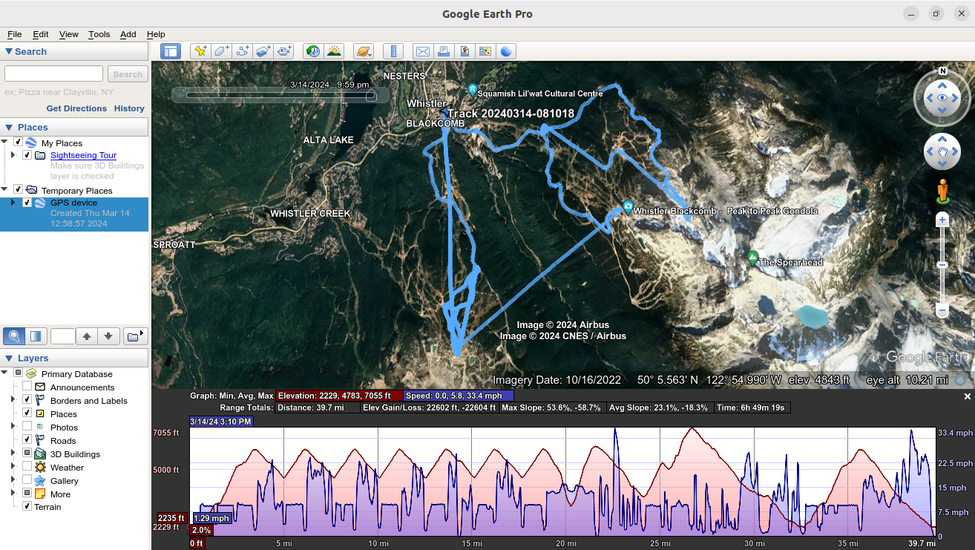Expand the Sightseeing Tour folder
The image size is (975, 550).
click(13, 155)
